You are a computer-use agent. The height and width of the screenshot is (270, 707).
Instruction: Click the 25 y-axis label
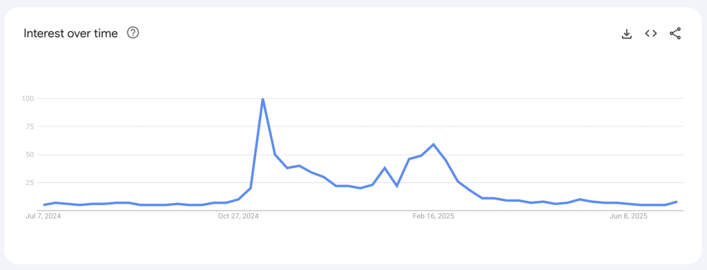coord(30,182)
